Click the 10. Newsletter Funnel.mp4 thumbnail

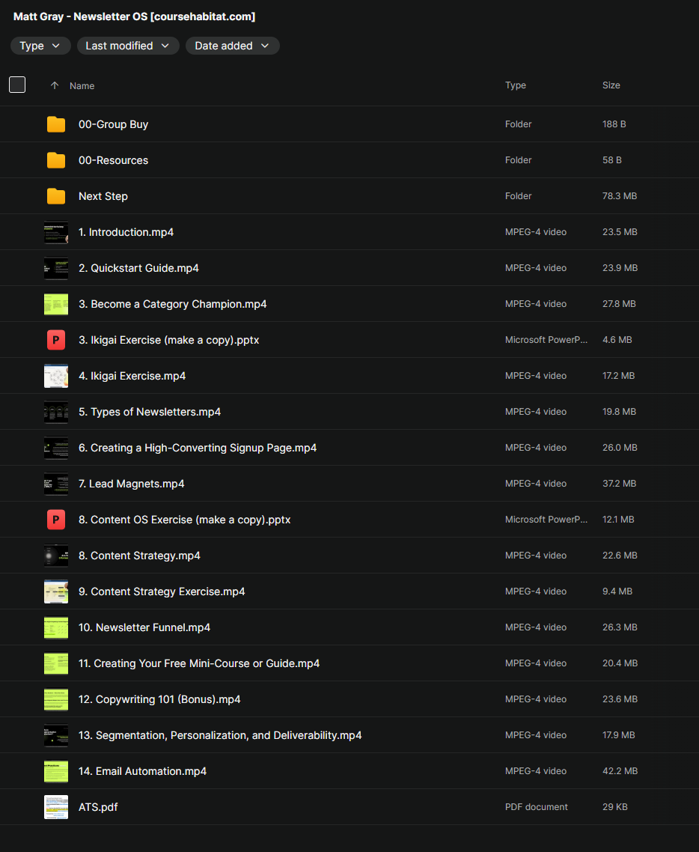coord(56,627)
